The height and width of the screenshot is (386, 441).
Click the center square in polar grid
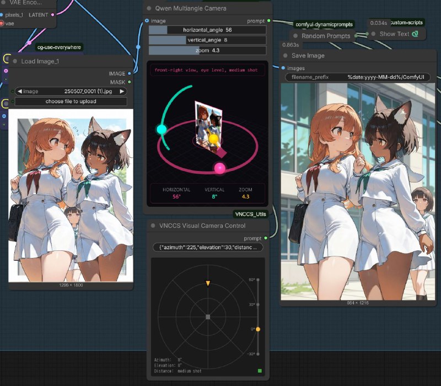pos(208,317)
